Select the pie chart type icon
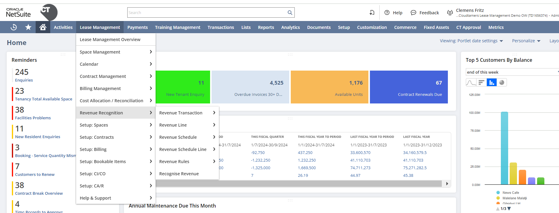The width and height of the screenshot is (559, 213). tap(502, 82)
